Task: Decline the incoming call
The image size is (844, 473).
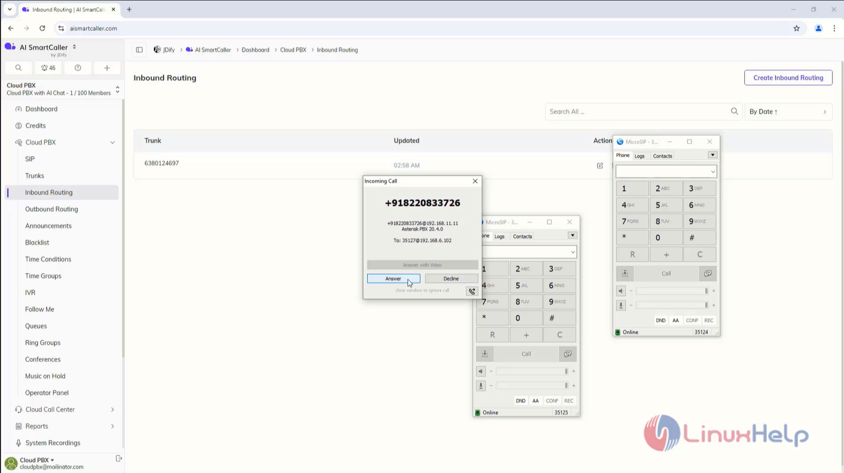Action: (451, 279)
